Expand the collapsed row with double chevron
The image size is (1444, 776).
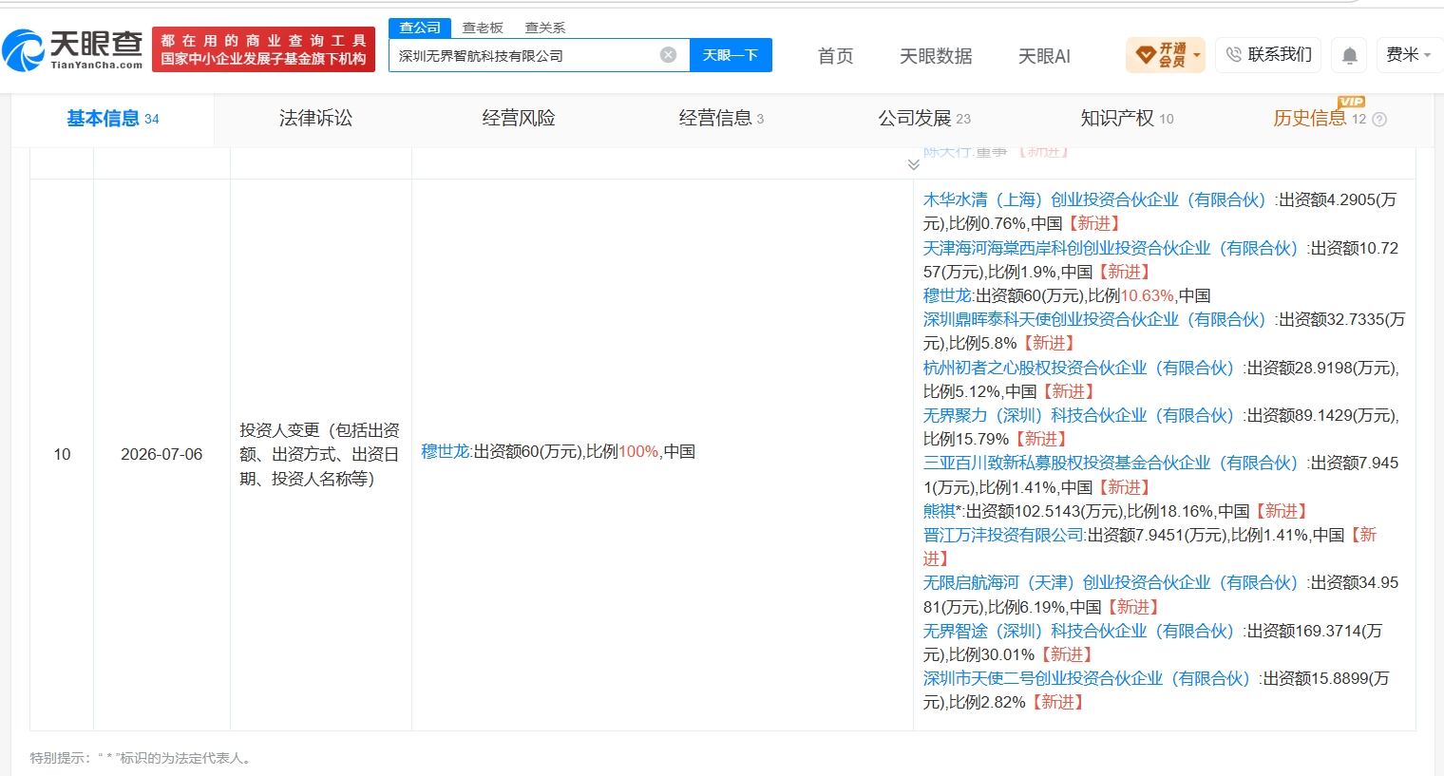tap(913, 164)
